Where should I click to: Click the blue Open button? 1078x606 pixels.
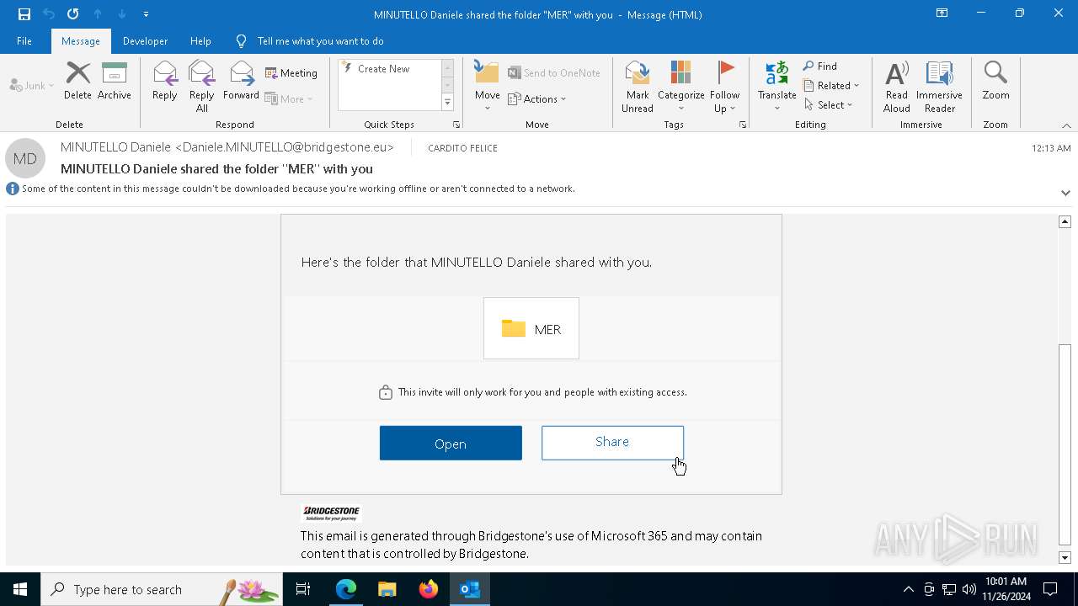click(451, 443)
